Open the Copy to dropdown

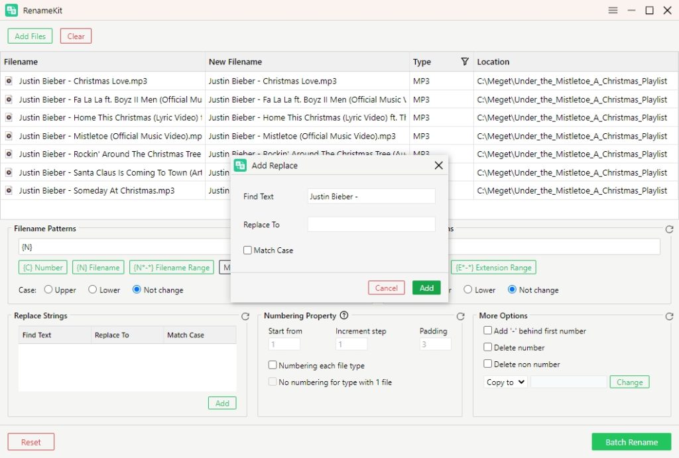[x=504, y=382]
